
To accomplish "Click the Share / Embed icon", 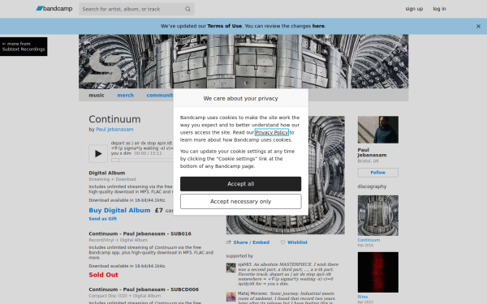I will tap(229, 242).
